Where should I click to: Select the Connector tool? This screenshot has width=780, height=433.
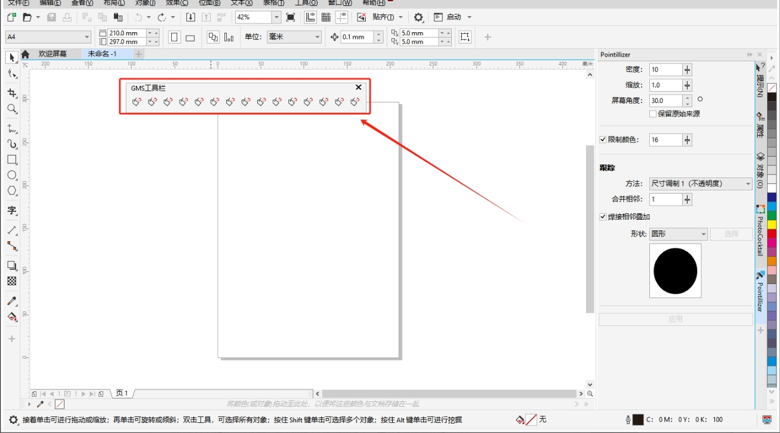(12, 245)
